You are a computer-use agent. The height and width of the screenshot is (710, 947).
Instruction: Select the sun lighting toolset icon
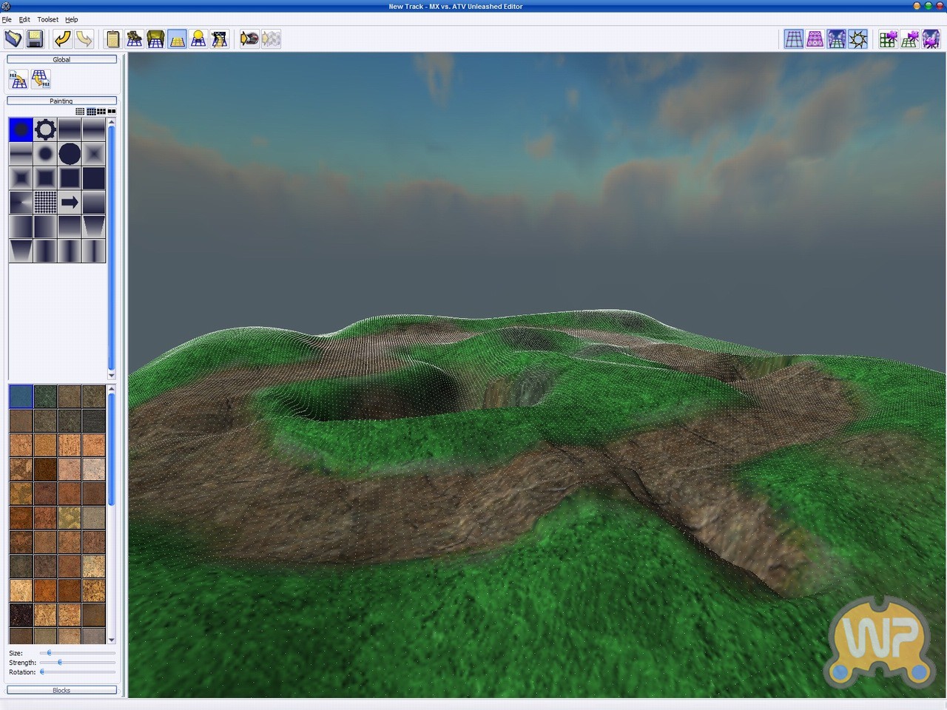pyautogui.click(x=198, y=39)
